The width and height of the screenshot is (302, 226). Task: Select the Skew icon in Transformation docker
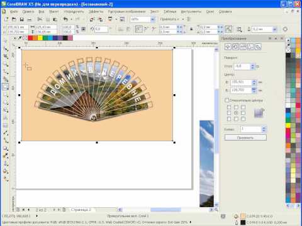click(x=259, y=46)
